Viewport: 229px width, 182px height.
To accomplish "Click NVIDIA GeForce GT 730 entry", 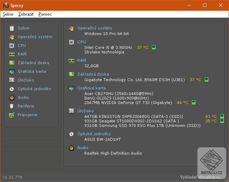I will (128, 103).
